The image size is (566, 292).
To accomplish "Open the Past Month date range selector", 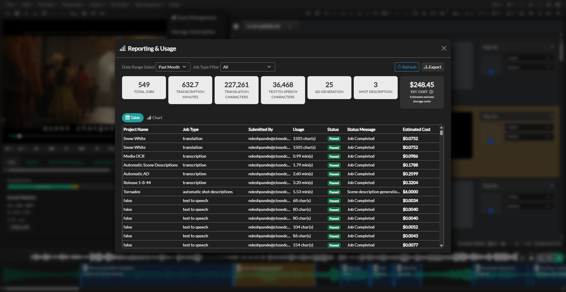I will (173, 67).
